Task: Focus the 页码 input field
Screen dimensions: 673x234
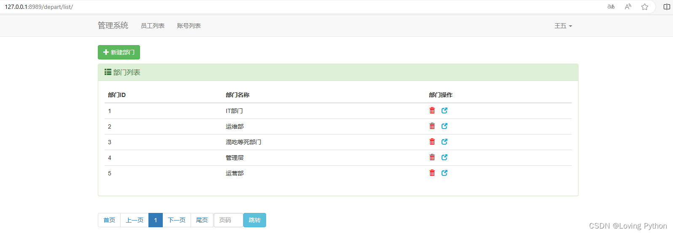Action: [x=229, y=220]
